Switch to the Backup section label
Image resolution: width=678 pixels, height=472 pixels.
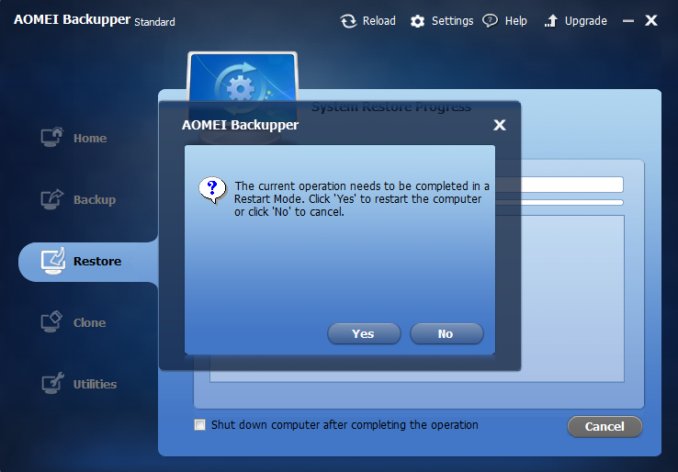coord(95,199)
